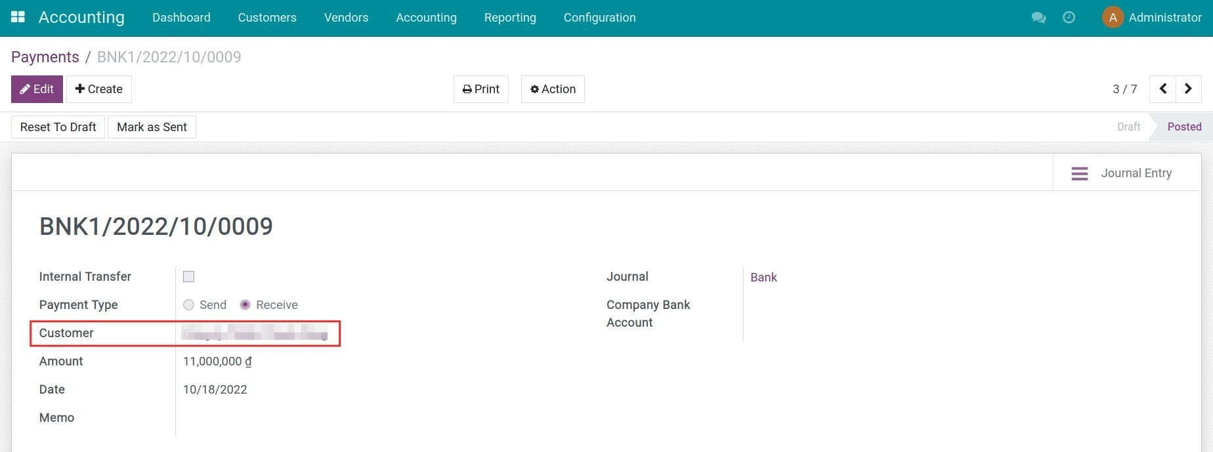Image resolution: width=1213 pixels, height=452 pixels.
Task: Click the blurred Customer name value
Action: click(x=255, y=333)
